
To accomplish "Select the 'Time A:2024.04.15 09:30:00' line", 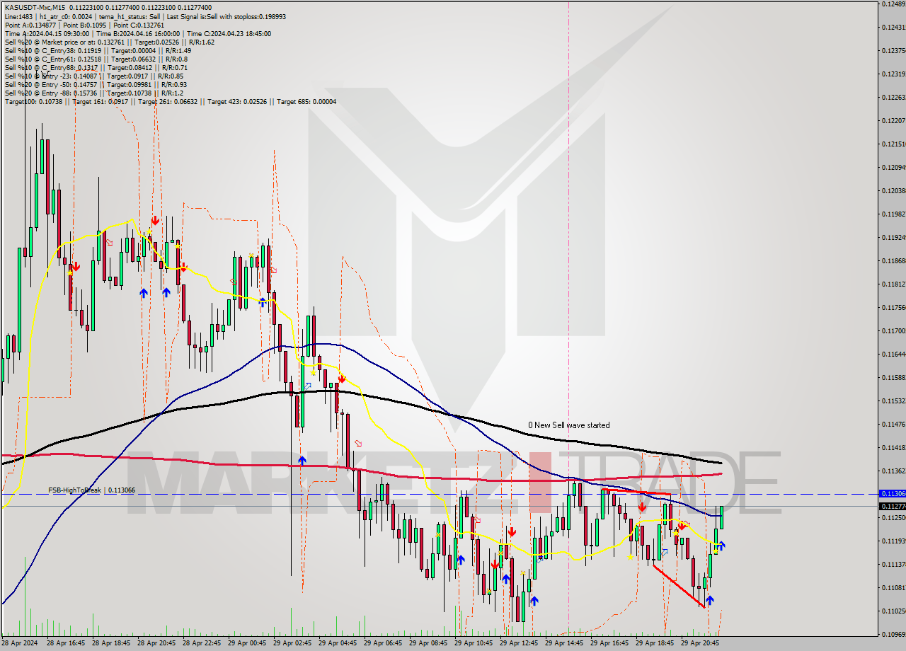I will coord(137,33).
